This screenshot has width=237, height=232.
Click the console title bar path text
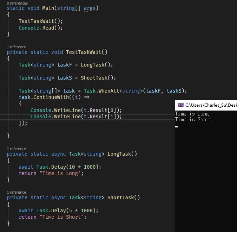(x=211, y=105)
